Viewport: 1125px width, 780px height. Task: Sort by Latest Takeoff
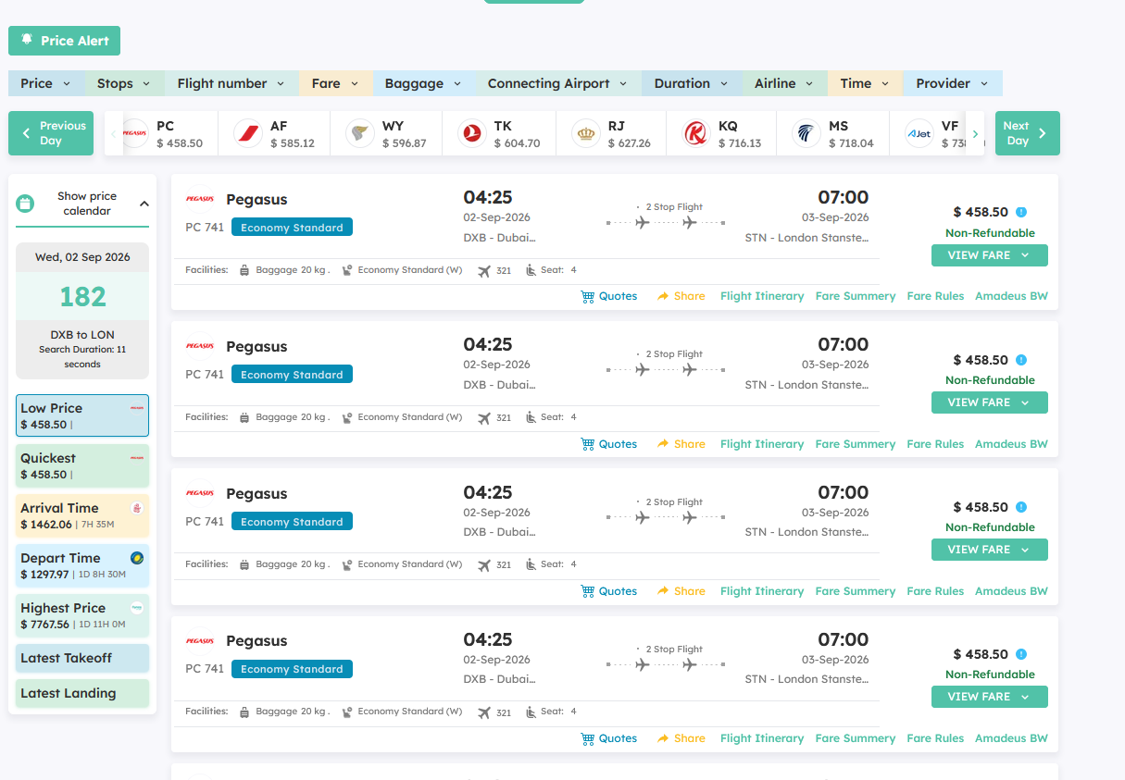[82, 658]
